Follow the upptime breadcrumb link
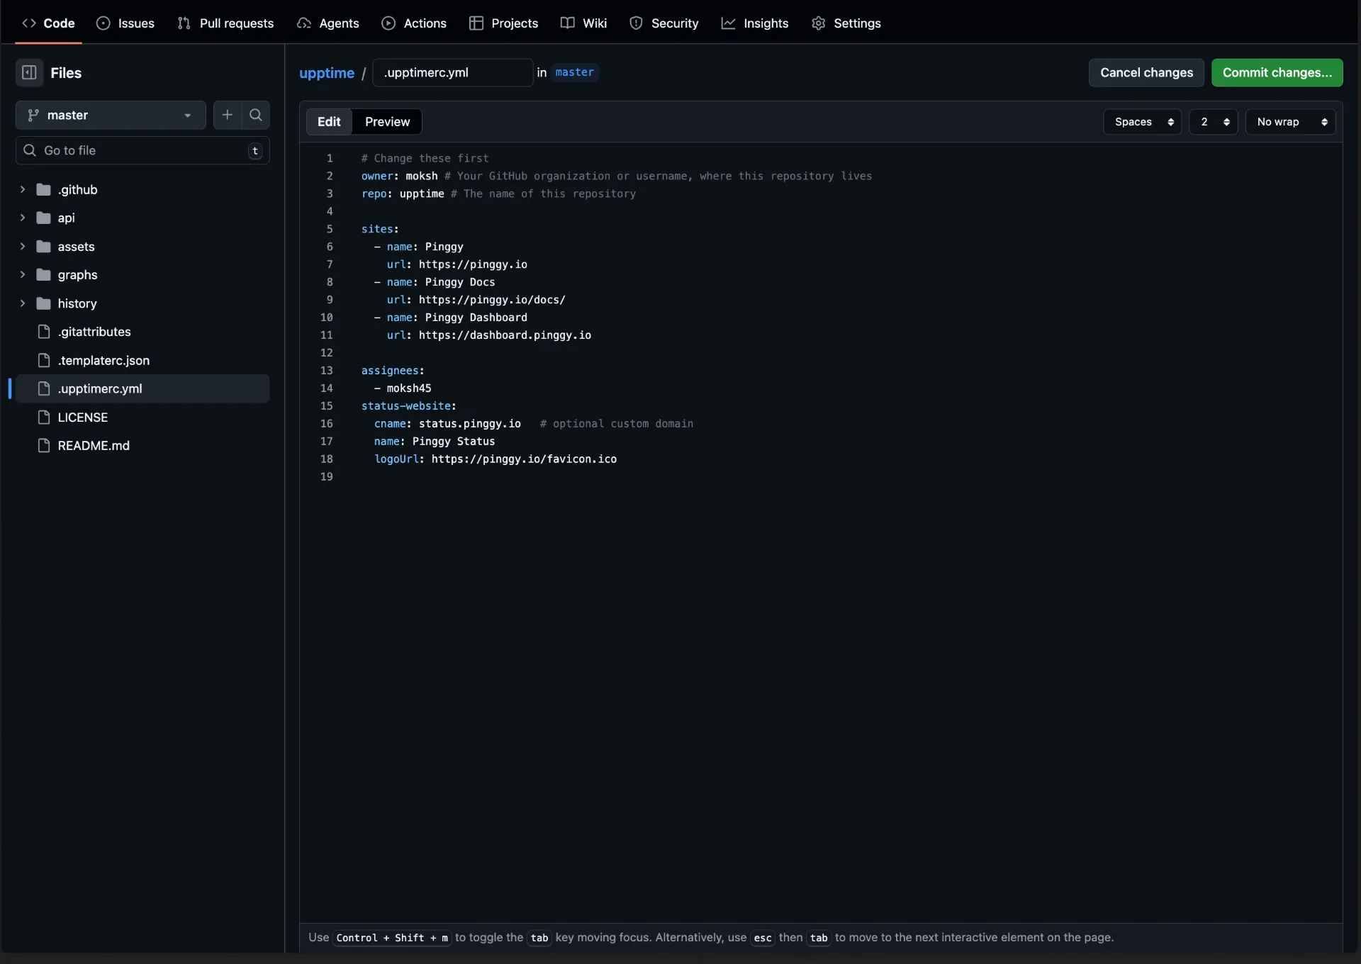 [x=327, y=72]
